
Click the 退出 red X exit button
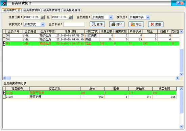coord(156,24)
